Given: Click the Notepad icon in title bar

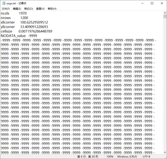Looking at the screenshot, I should (x=3, y=3).
